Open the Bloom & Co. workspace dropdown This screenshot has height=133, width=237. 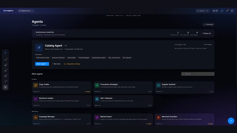click(x=26, y=11)
